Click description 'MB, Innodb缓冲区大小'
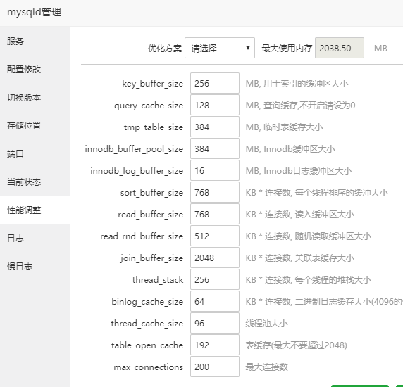The image size is (403, 387). click(x=290, y=149)
